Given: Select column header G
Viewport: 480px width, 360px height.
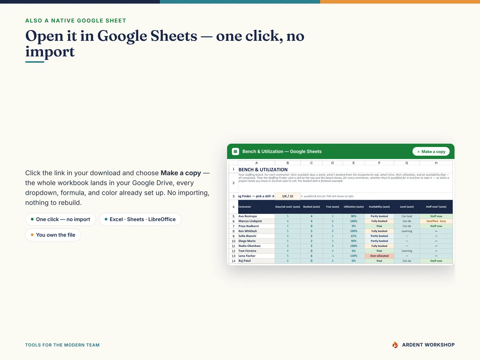Looking at the screenshot, I should pos(407,163).
